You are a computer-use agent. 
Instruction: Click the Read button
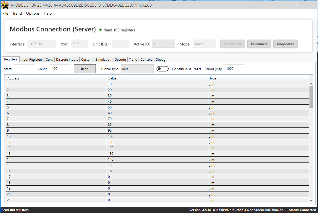tap(84, 69)
